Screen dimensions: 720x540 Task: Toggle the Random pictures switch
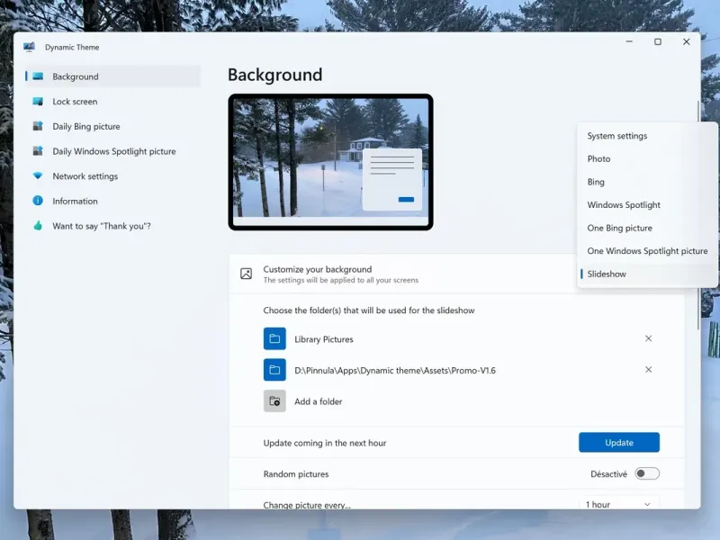tap(647, 474)
